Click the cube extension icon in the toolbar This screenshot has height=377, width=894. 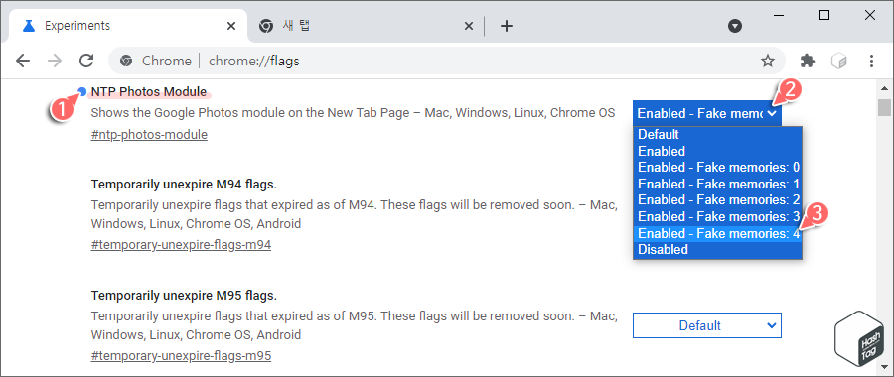click(838, 61)
